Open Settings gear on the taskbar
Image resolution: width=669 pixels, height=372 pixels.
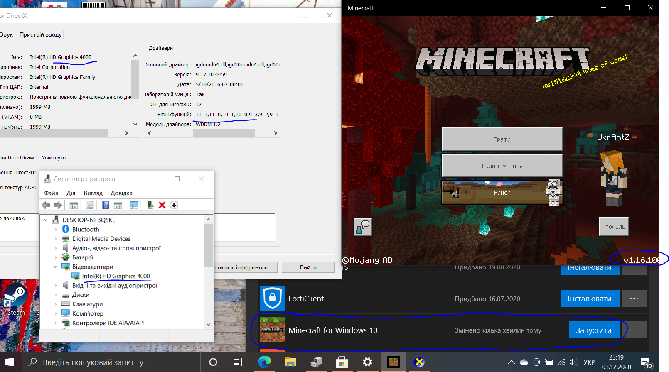point(367,362)
